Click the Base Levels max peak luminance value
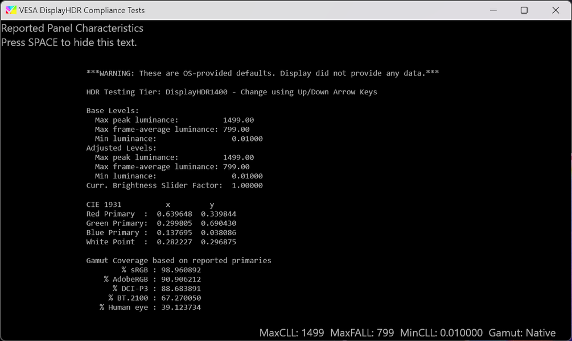 tap(238, 120)
